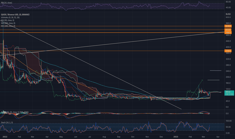Select the MA (50, close, 0) legend
This screenshot has width=235, height=139.
[x=8, y=20]
